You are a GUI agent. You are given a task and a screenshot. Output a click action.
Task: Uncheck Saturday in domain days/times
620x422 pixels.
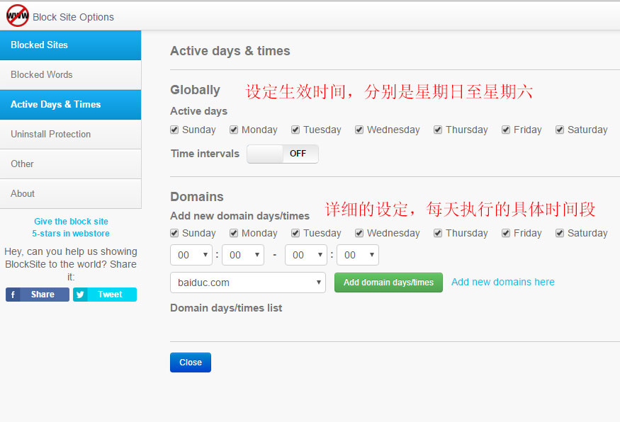[x=560, y=233]
